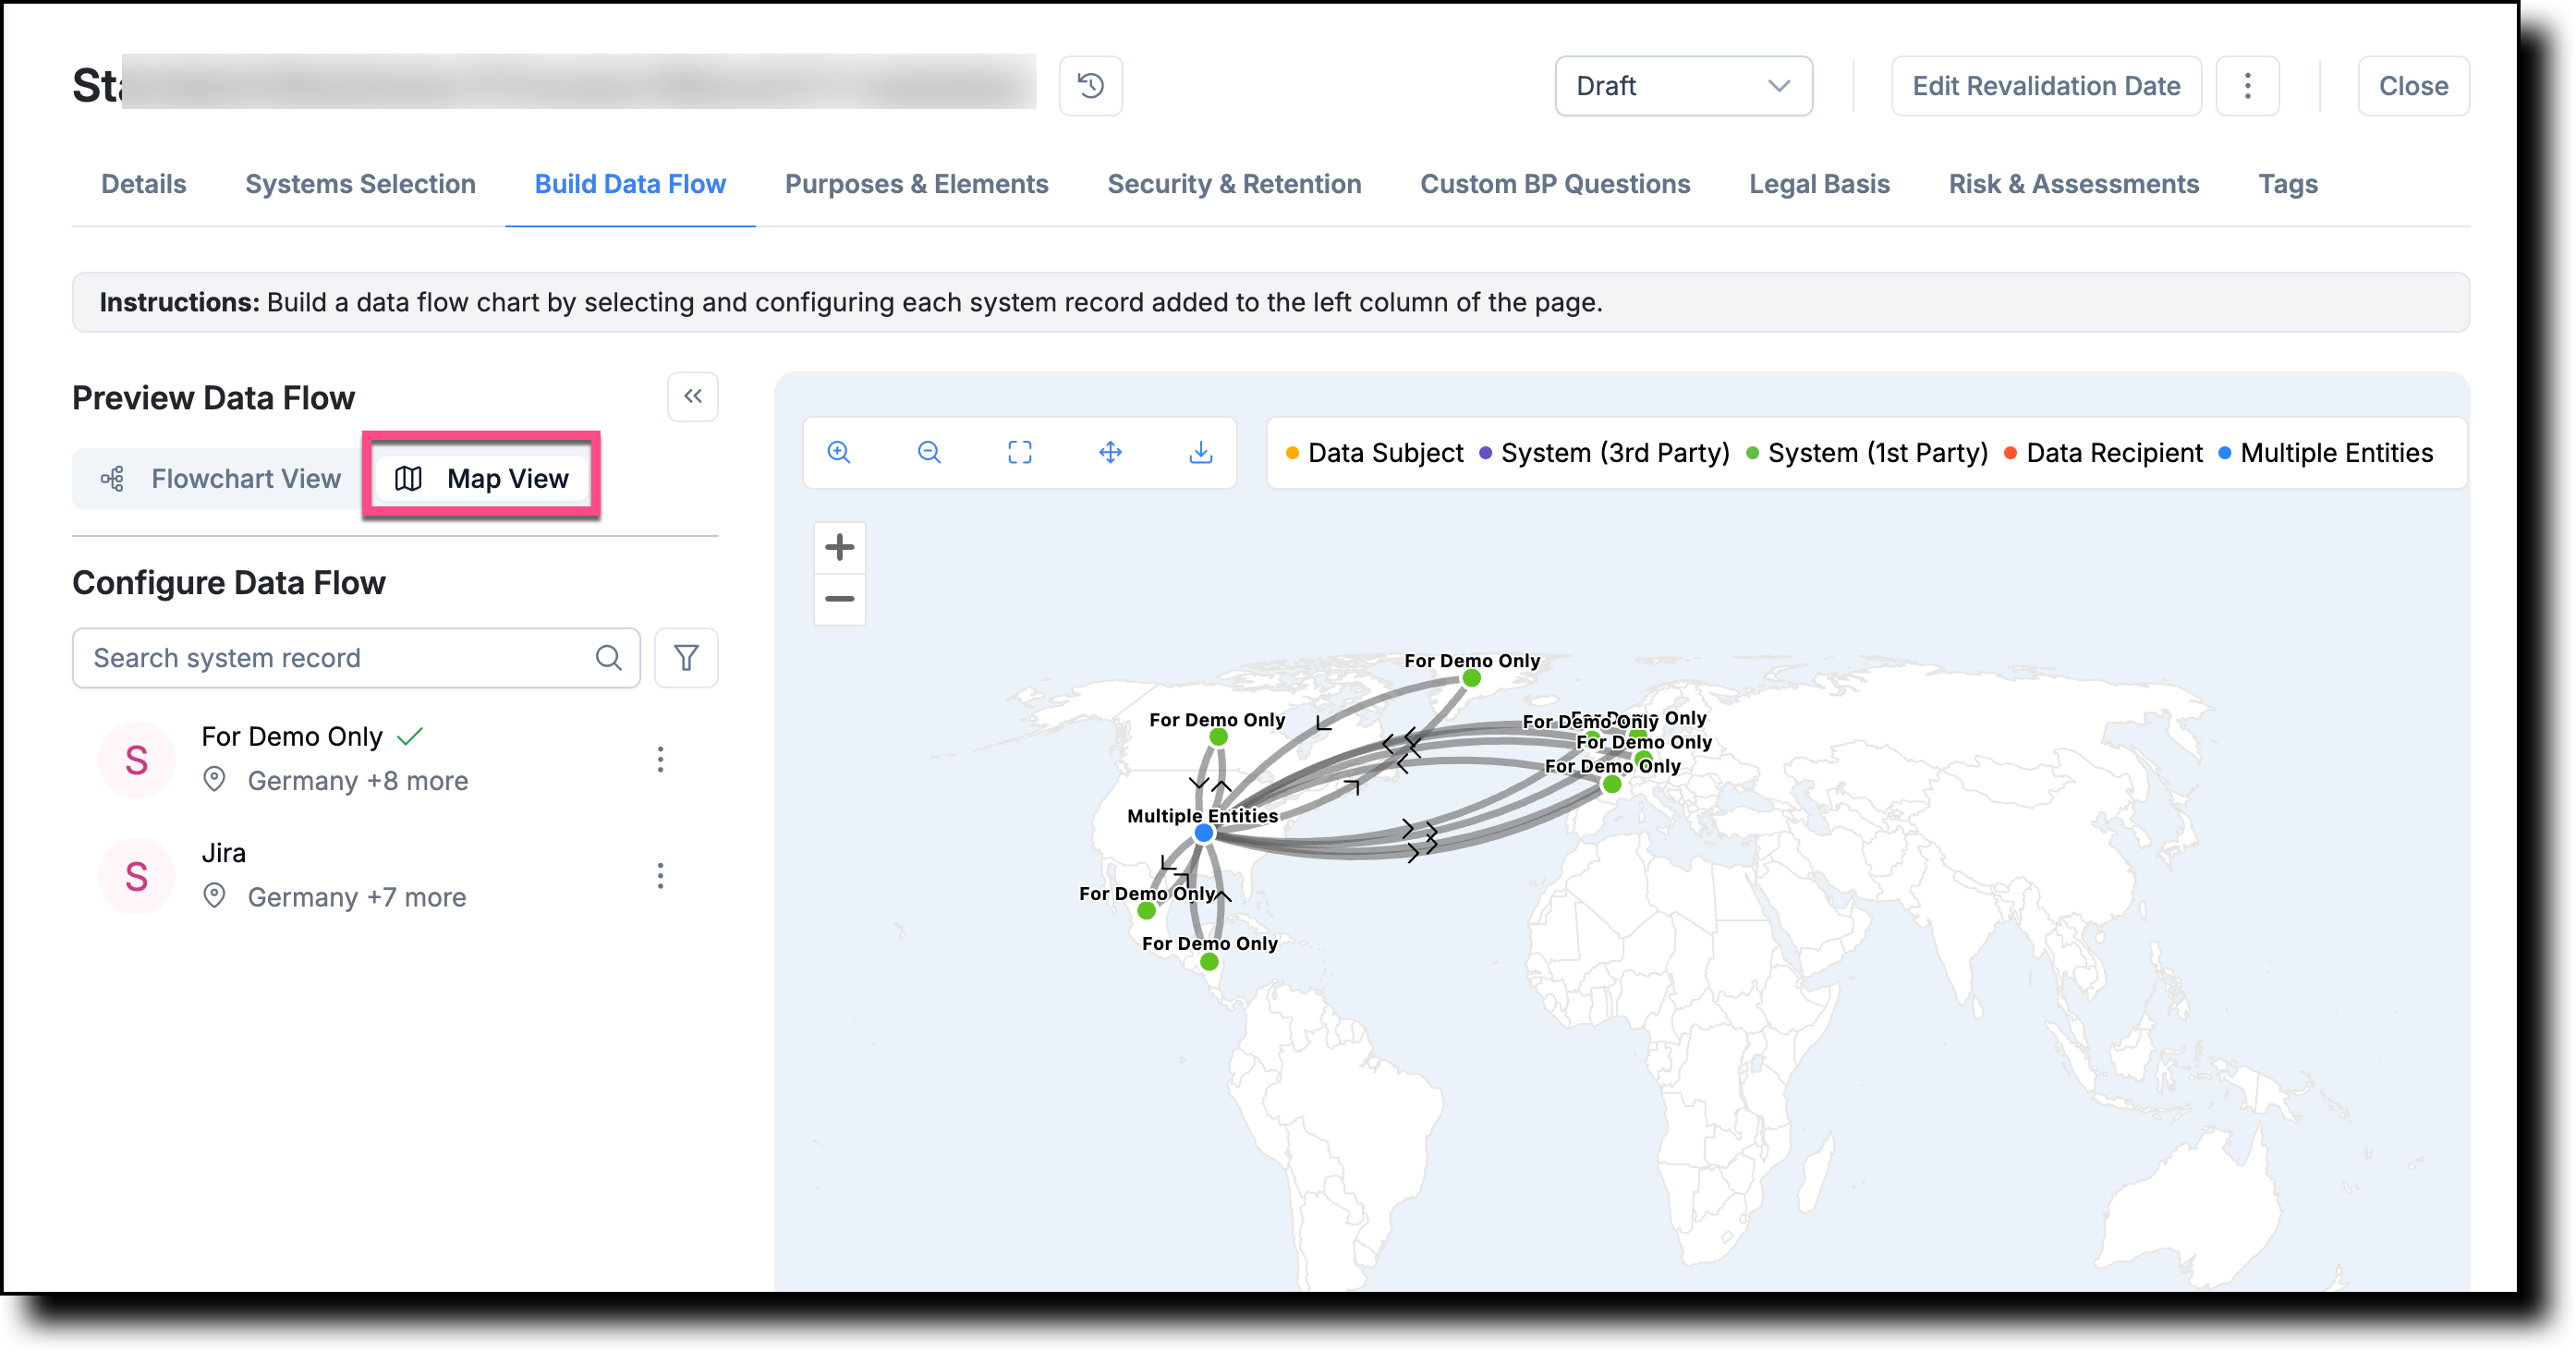Screen dimensions: 2576x1351
Task: Collapse the left panel with double chevron
Action: click(x=693, y=396)
